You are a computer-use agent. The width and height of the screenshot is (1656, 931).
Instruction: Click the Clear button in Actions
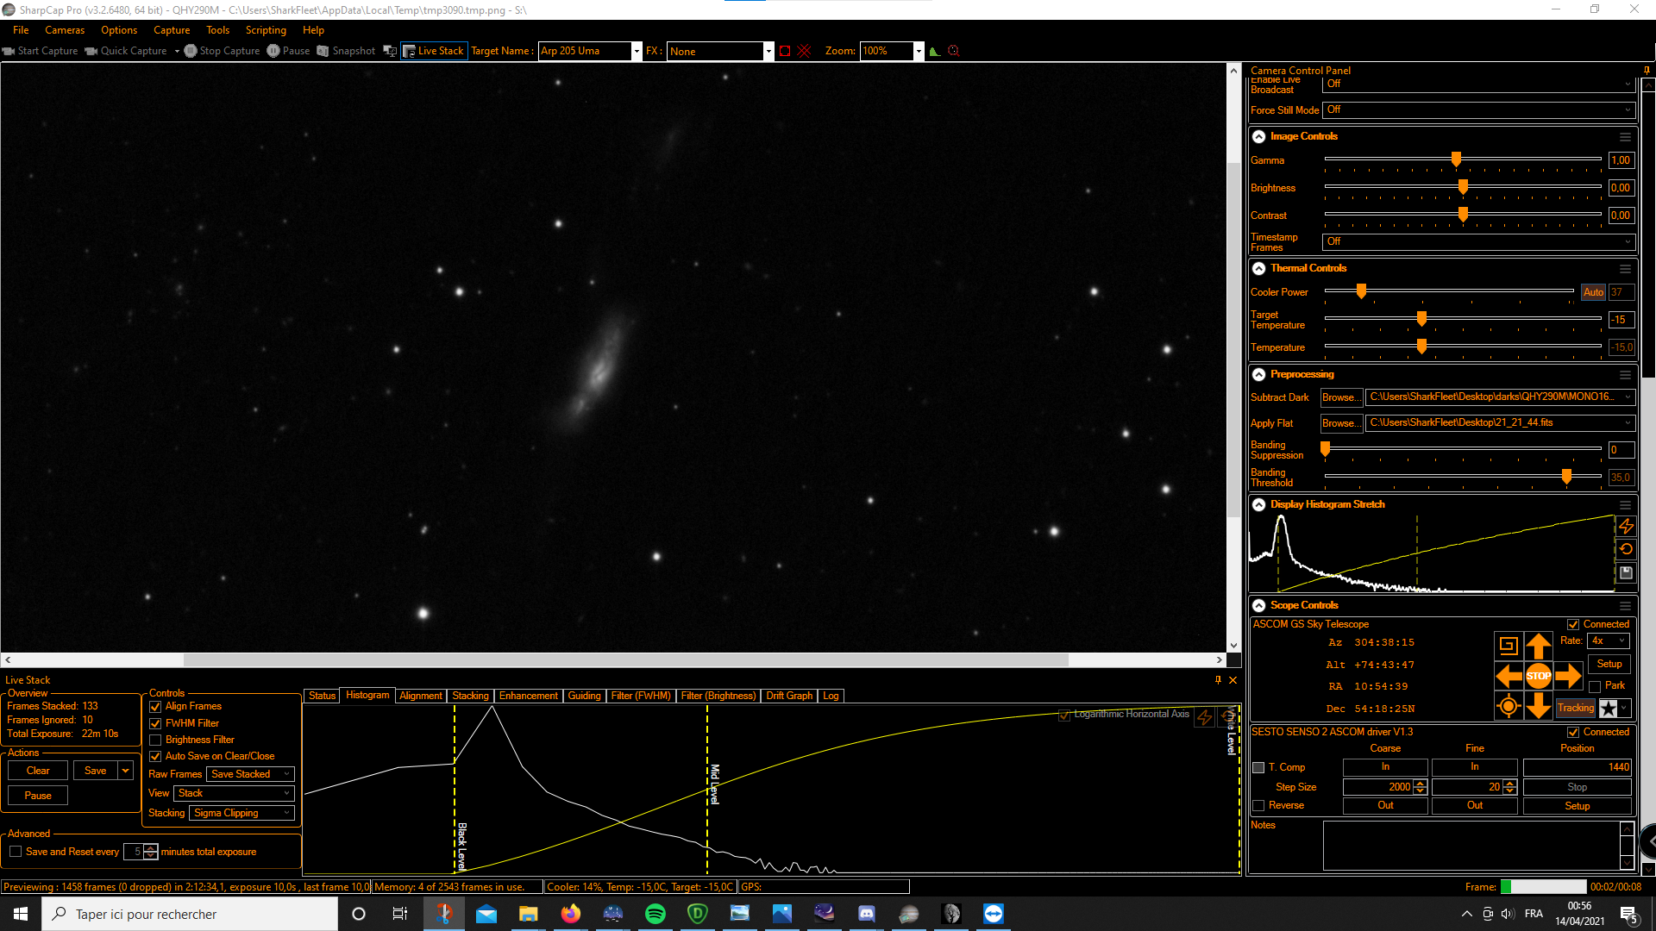[38, 771]
